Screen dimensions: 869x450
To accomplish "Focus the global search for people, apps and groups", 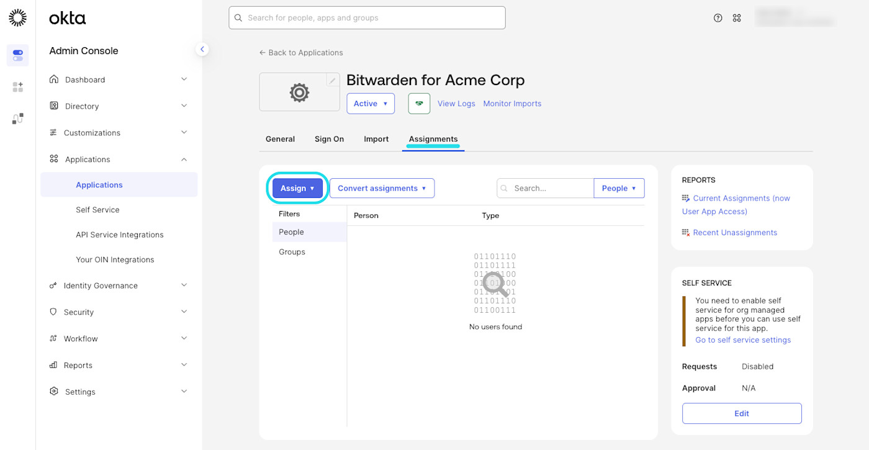I will (367, 18).
